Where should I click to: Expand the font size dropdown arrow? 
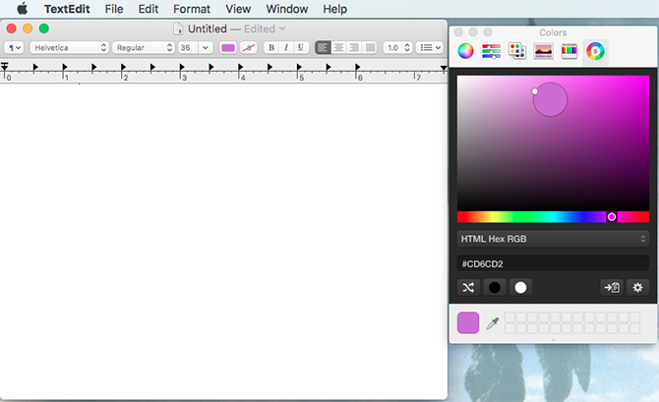coord(206,47)
